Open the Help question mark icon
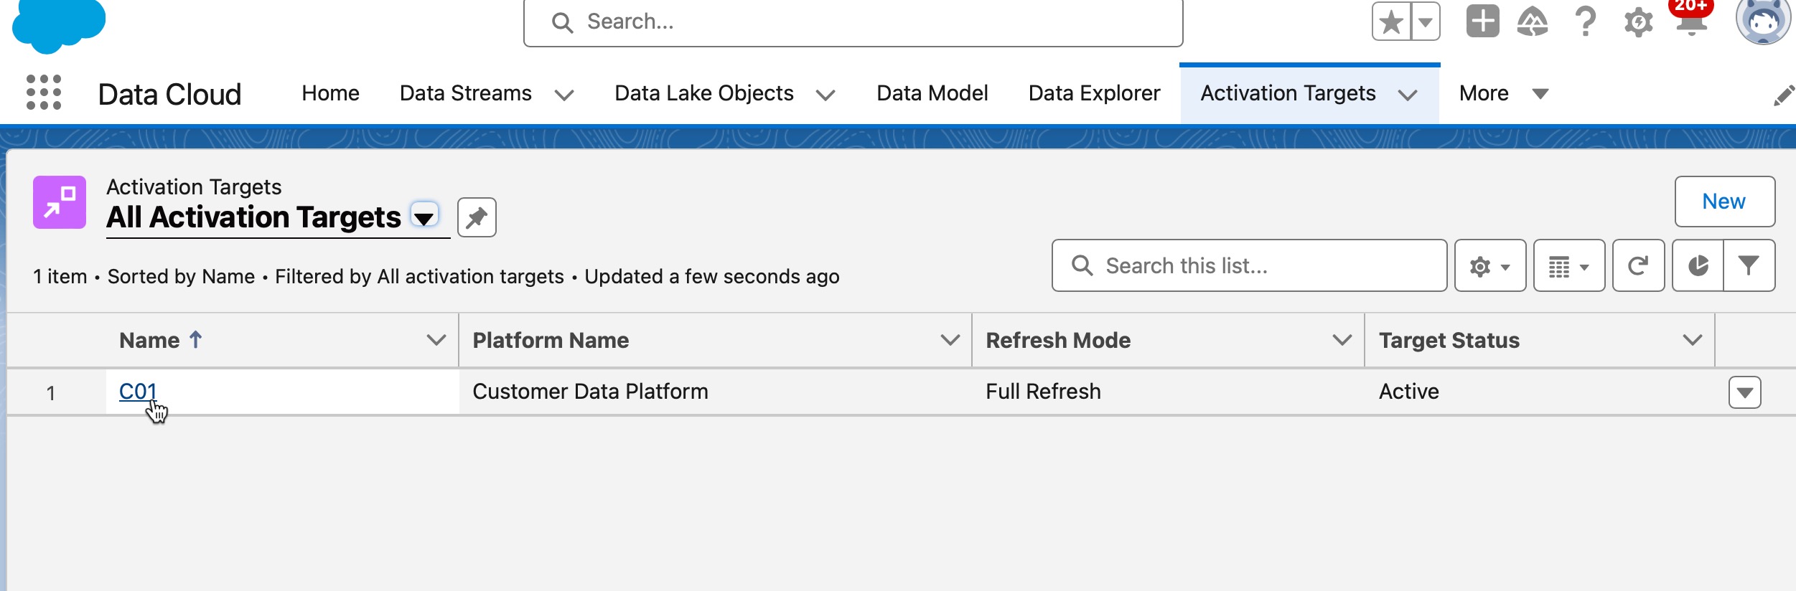 1586,22
